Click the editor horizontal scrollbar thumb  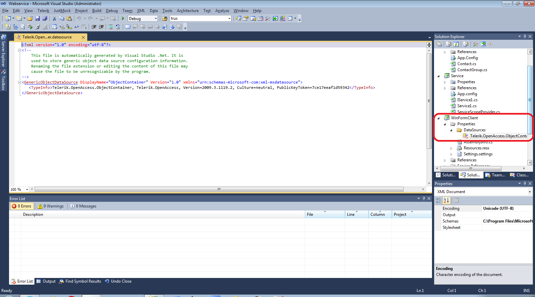tap(219, 189)
